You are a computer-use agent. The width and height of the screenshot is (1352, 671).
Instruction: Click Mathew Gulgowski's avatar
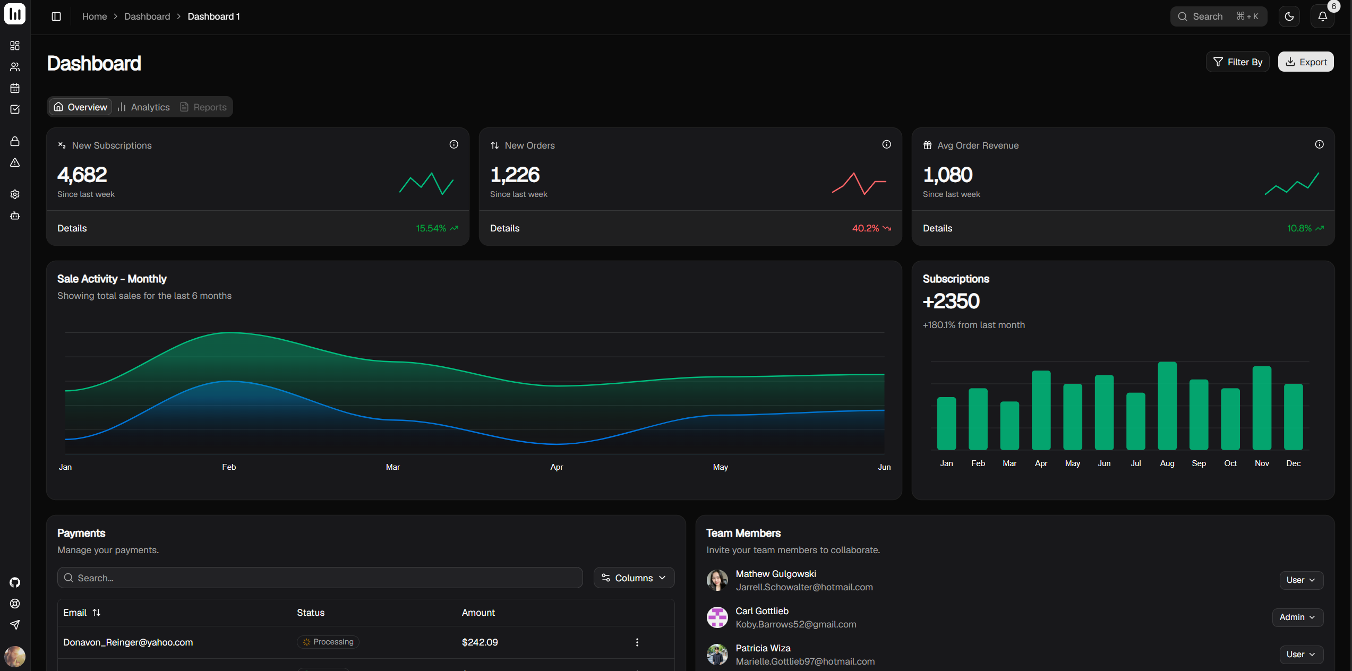717,580
